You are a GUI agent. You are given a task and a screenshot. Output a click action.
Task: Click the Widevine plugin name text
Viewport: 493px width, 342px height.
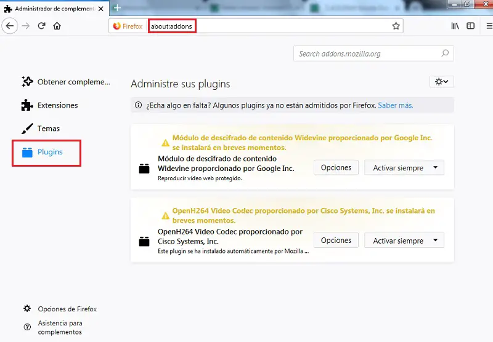pos(226,164)
